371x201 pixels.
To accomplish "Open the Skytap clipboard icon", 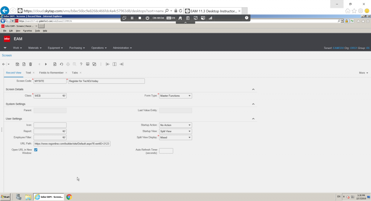I will point(188,18).
